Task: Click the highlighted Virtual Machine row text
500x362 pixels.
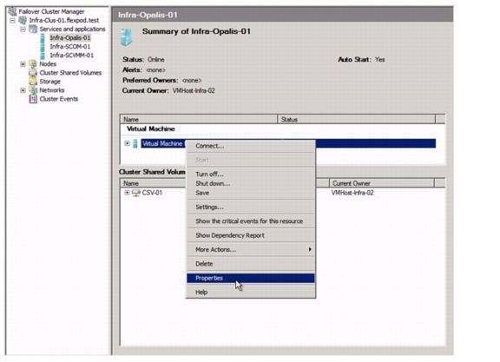Action: click(x=163, y=144)
